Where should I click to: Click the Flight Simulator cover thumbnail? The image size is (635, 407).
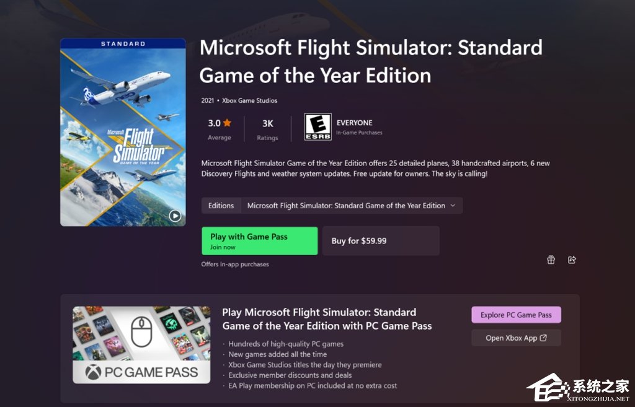pyautogui.click(x=123, y=133)
